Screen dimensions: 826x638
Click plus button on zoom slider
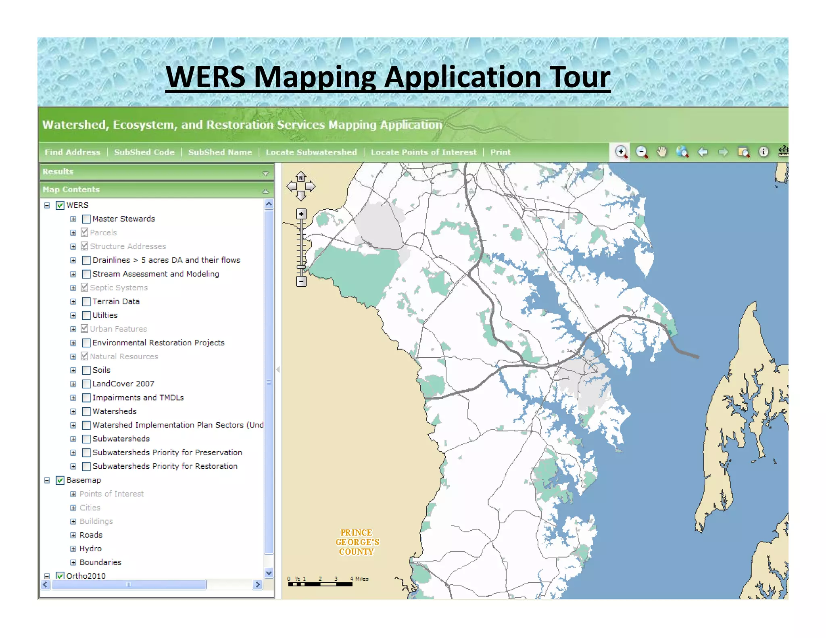pos(301,214)
